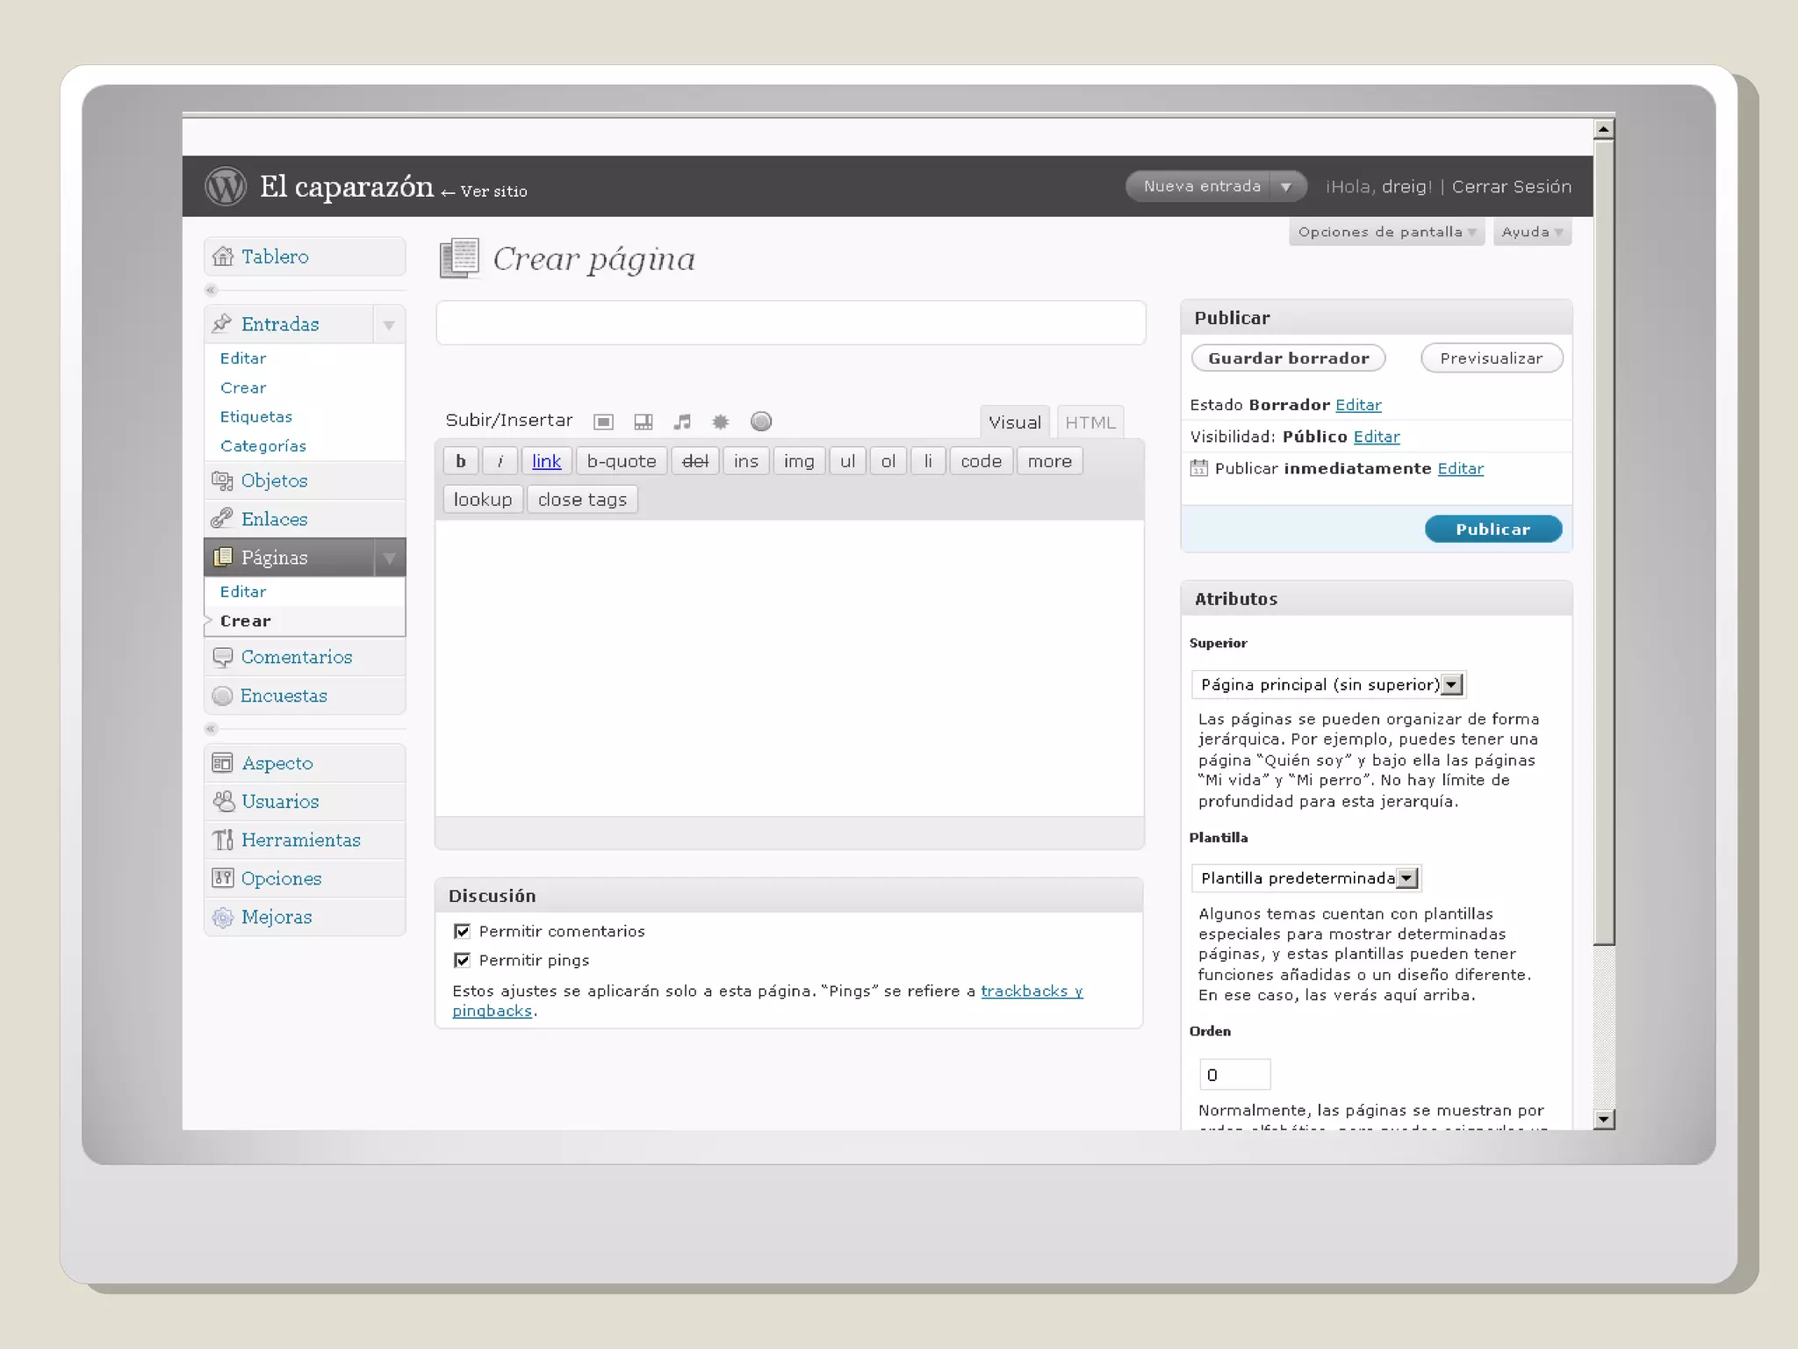Open Comentarios in the sidebar menu
The image size is (1798, 1349).
coord(296,657)
